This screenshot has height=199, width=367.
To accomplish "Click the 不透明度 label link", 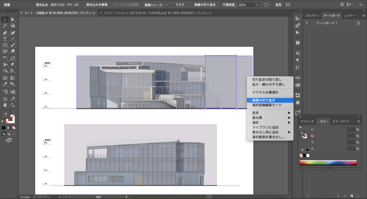I will [x=230, y=5].
